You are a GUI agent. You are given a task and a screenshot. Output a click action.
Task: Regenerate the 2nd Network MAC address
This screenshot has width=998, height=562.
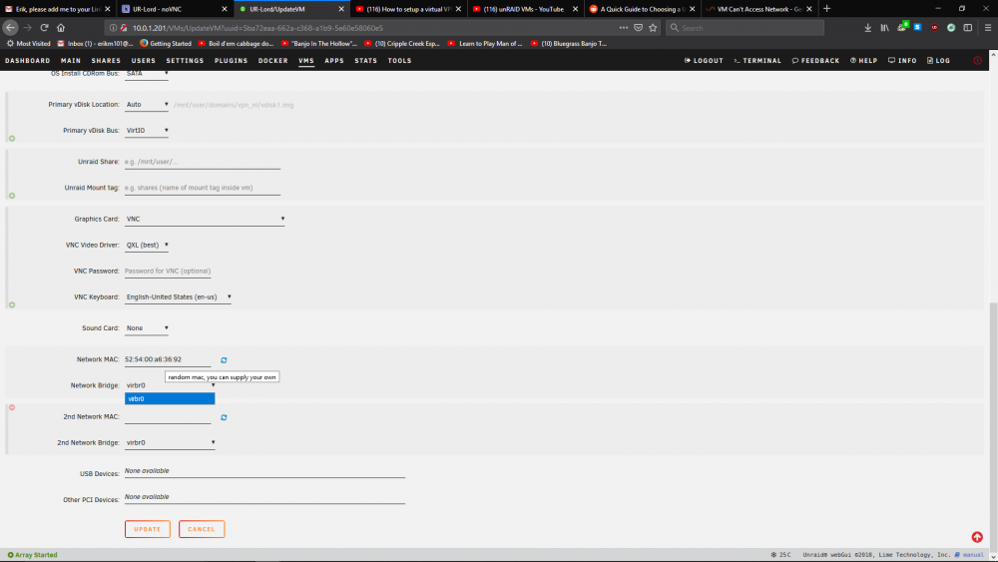[224, 417]
